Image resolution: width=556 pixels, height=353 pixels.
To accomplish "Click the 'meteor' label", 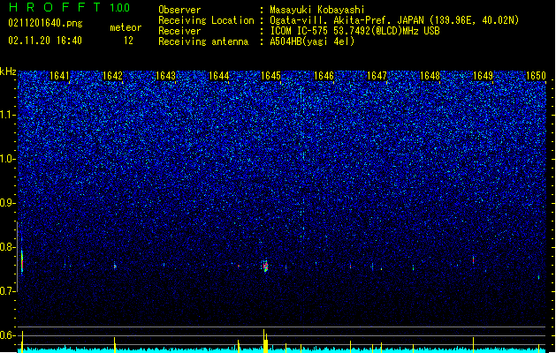I will tap(126, 27).
